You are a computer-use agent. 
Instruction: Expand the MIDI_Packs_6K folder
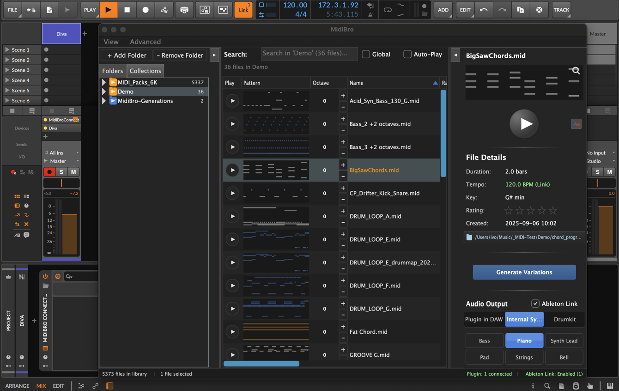click(x=104, y=82)
